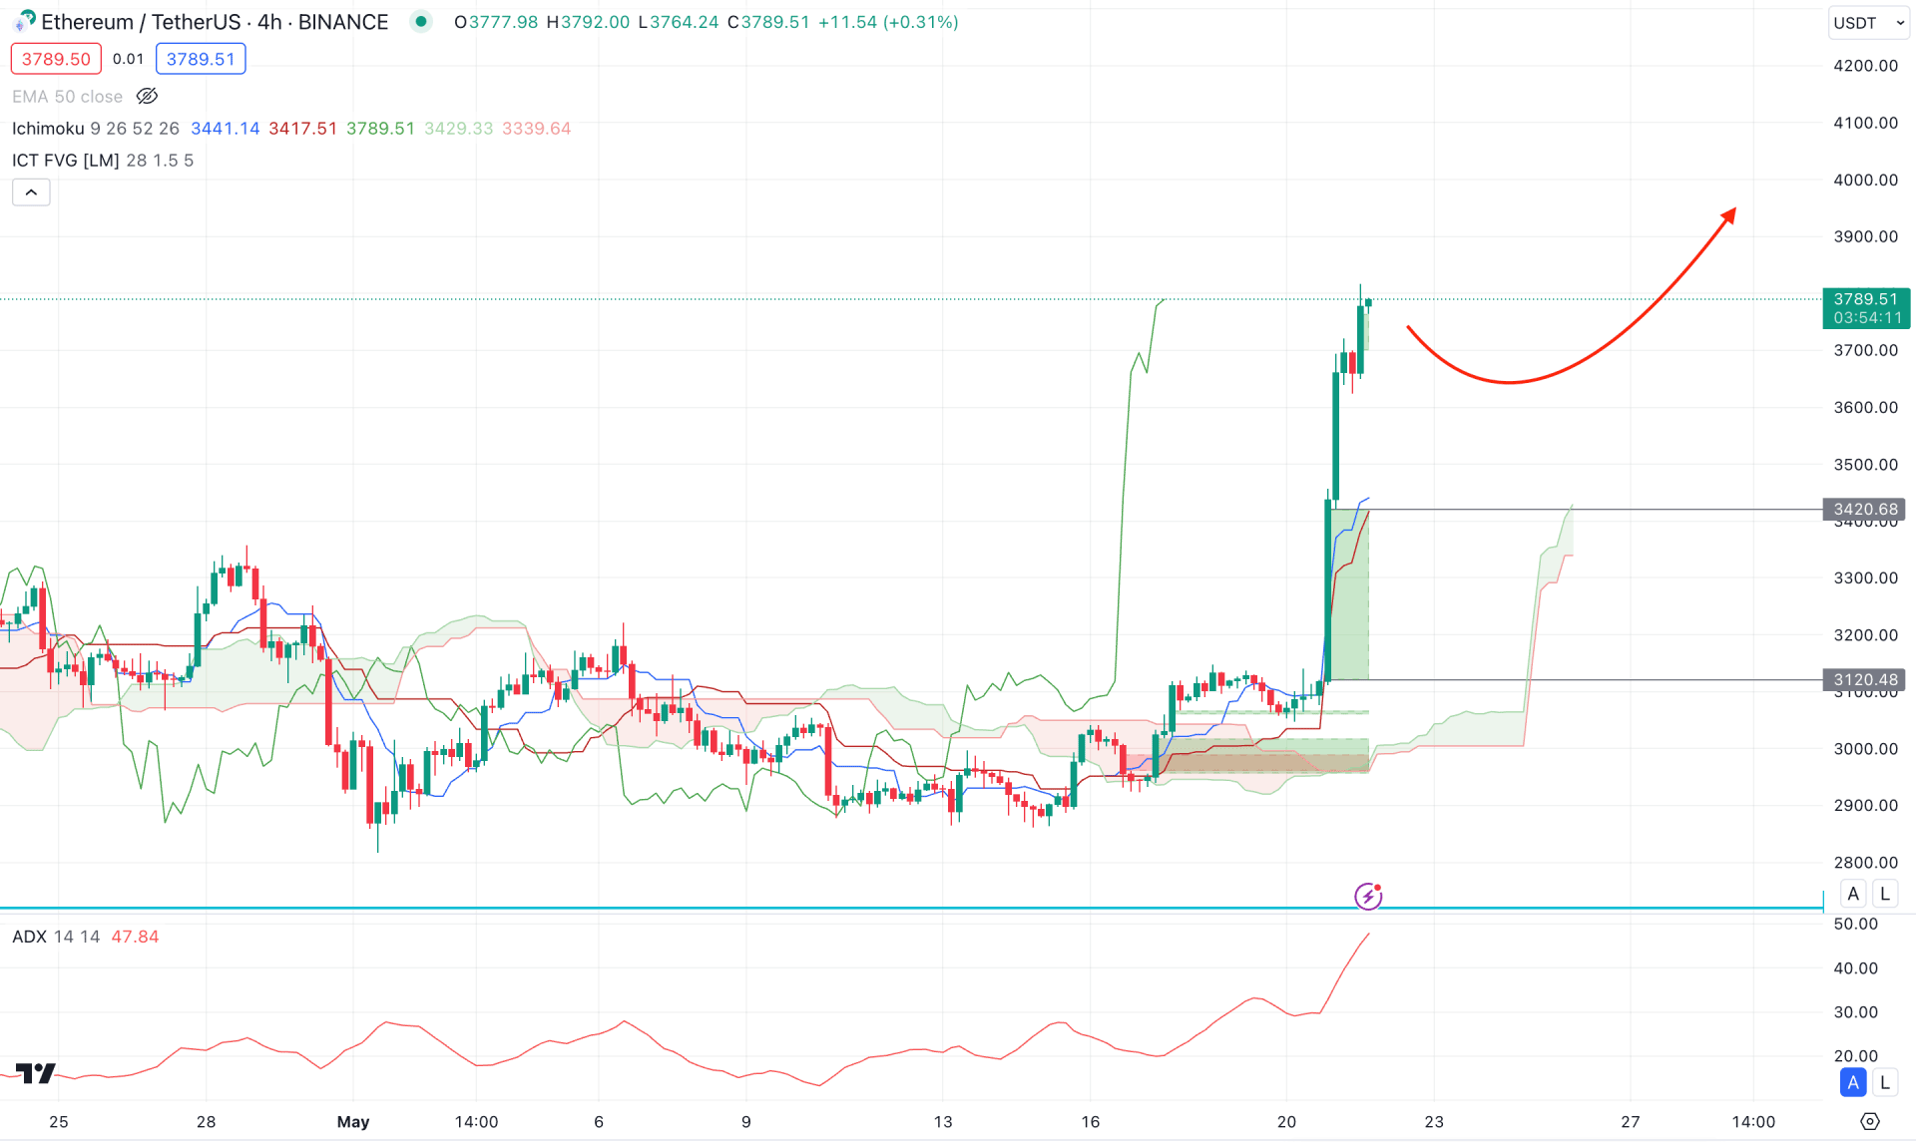Screen dimensions: 1916x1142
Task: Click the lightning bolt event marker icon
Action: click(x=1368, y=896)
